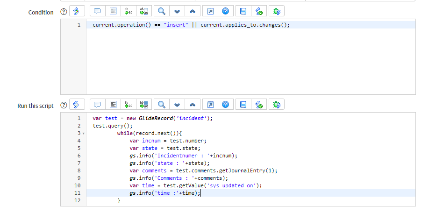Format code in Condition editor

pos(113,12)
